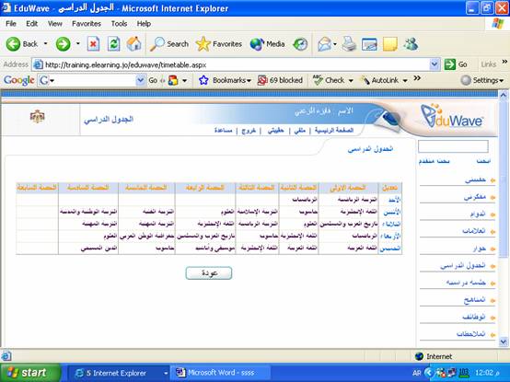
Task: Click the الأربعاء (Wednesday) row link
Action: 390,237
